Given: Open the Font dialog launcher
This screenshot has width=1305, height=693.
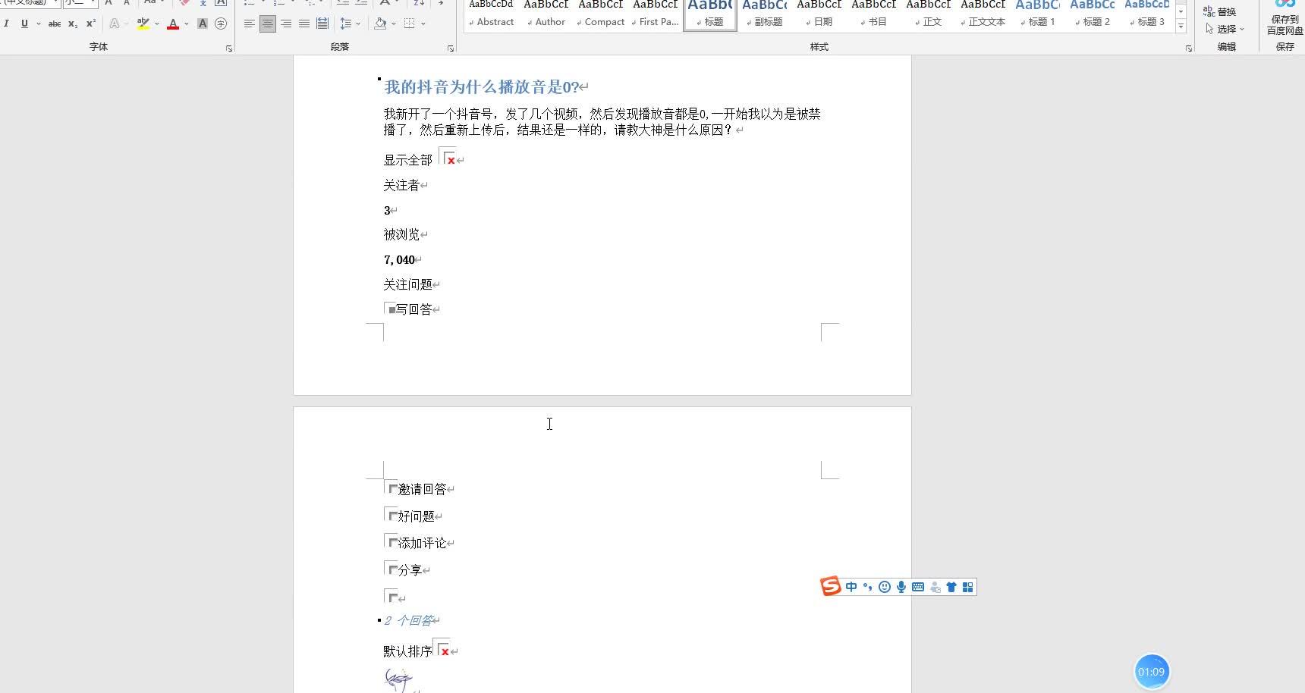Looking at the screenshot, I should [x=229, y=49].
